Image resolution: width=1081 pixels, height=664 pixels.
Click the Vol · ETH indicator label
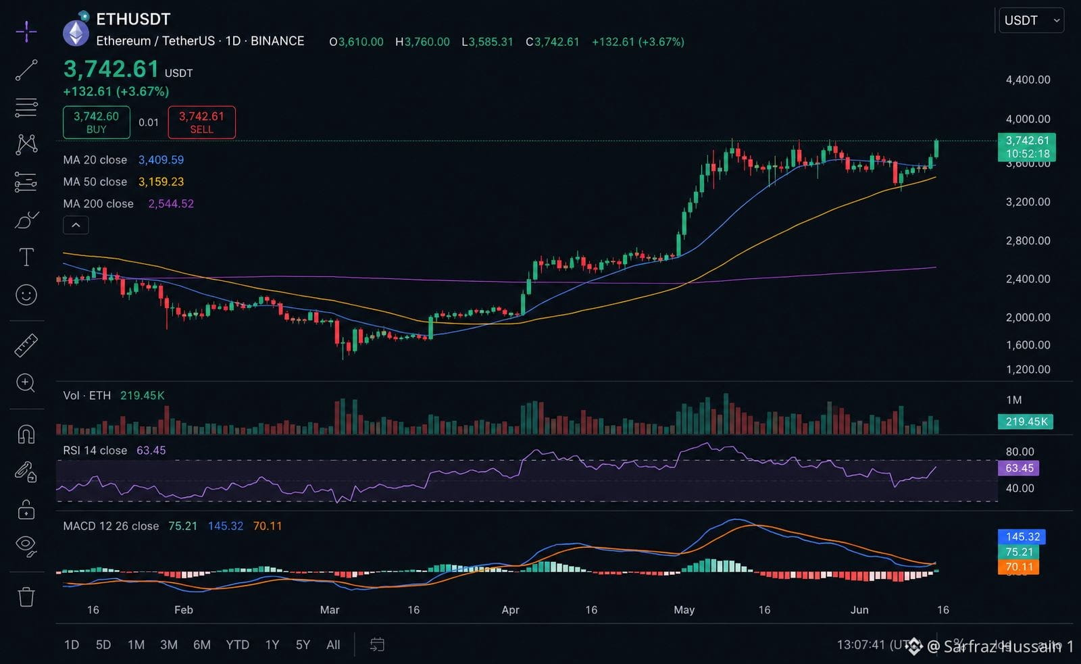click(87, 395)
